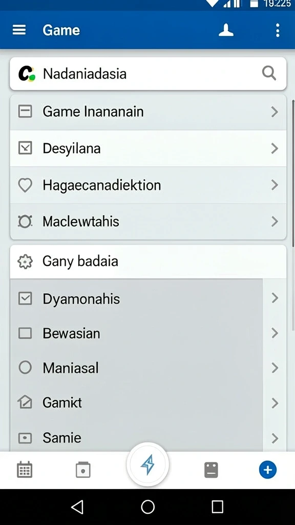Image resolution: width=295 pixels, height=525 pixels.
Task: Tap the lightning bolt center button
Action: (x=147, y=464)
